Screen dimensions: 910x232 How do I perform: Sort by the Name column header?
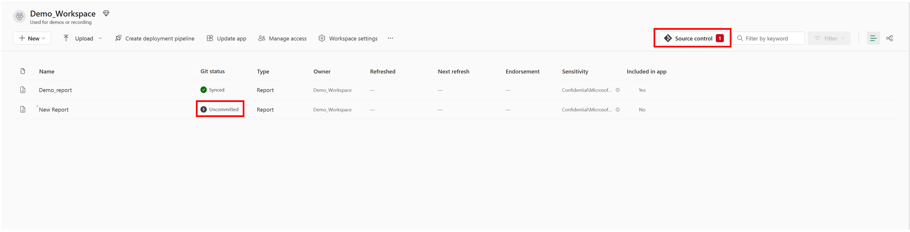[46, 71]
